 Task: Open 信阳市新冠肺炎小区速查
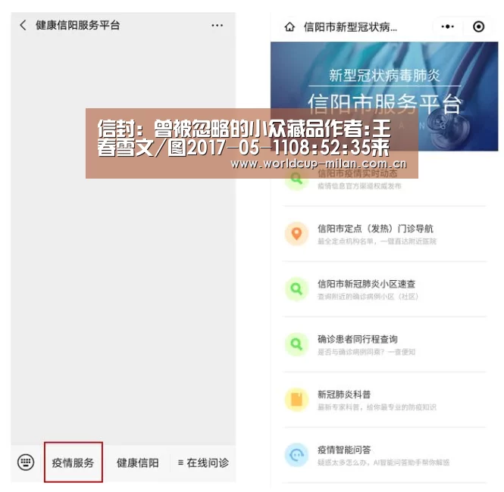coord(384,289)
